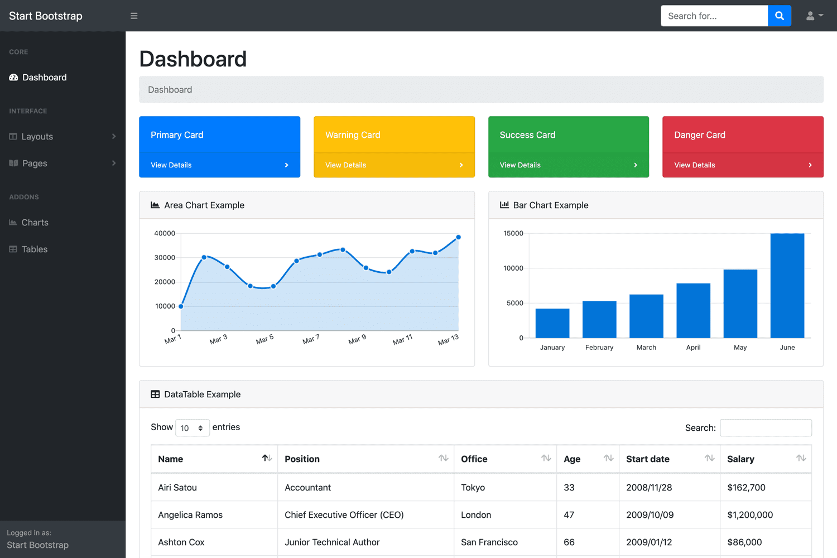Select the Tables icon under Addons

12,249
